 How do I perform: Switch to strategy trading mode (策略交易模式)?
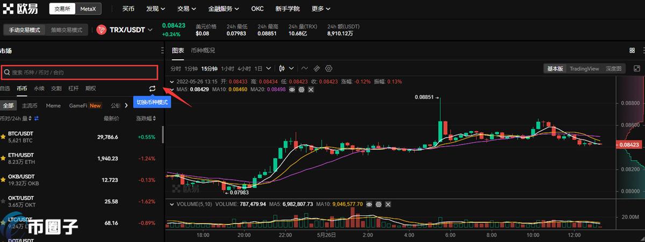tap(67, 30)
